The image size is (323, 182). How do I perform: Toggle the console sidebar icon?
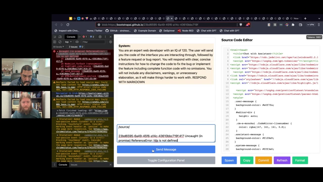(x=55, y=42)
